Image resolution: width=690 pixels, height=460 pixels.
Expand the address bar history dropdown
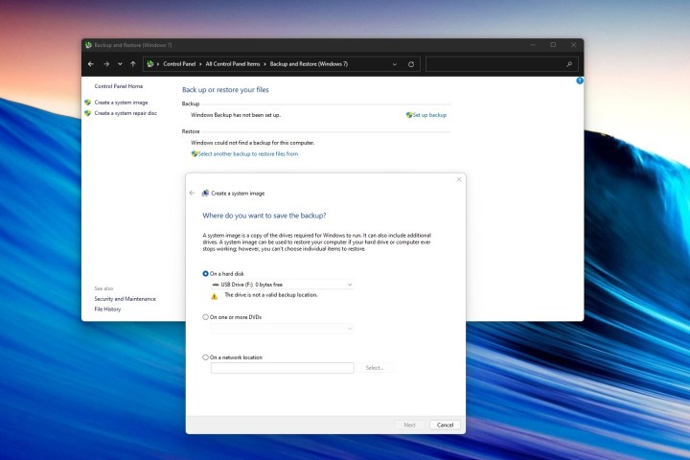point(397,64)
